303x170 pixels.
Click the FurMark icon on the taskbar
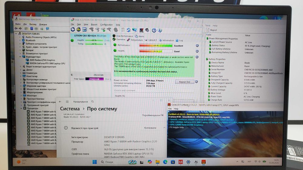coord(204,162)
